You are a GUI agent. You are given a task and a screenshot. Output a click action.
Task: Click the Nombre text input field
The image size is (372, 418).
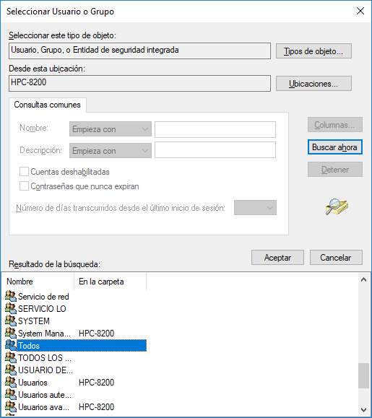(x=215, y=129)
